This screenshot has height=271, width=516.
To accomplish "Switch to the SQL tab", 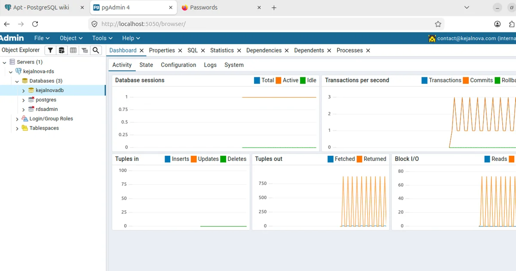I will (193, 50).
